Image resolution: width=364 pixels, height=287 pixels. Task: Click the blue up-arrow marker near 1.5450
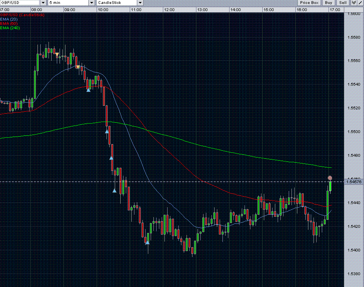114,191
